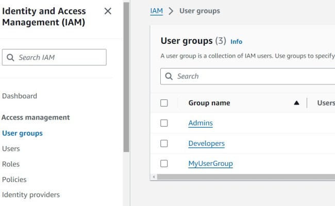Open the Developers group
Viewport: 335px width, 206px height.
click(x=206, y=143)
